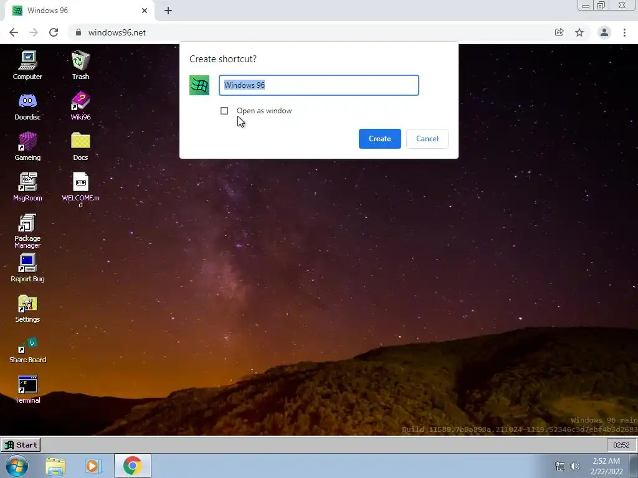Click the browser forward arrow
This screenshot has width=638, height=478.
tap(34, 32)
